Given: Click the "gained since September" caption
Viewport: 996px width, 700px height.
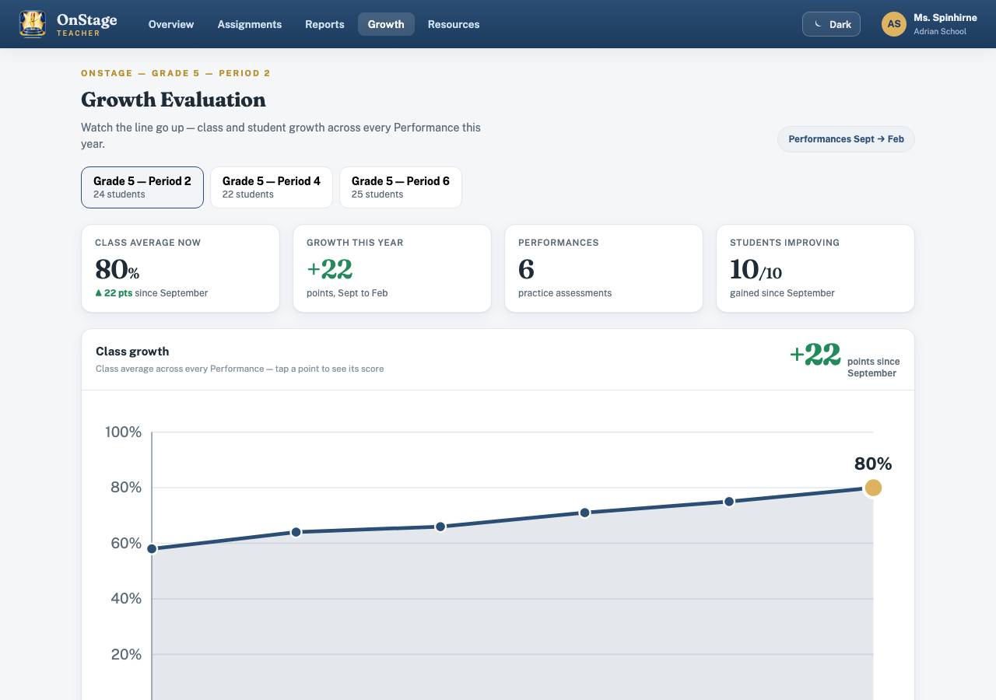Looking at the screenshot, I should (x=782, y=293).
